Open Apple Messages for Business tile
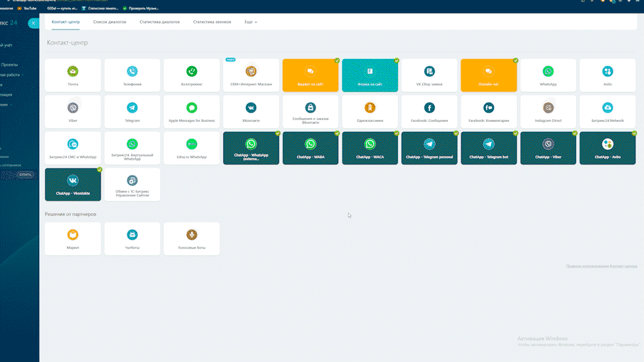 (192, 112)
